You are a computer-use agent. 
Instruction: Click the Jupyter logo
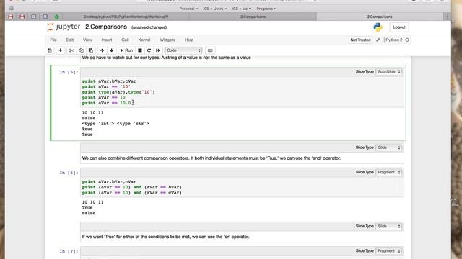click(x=64, y=27)
